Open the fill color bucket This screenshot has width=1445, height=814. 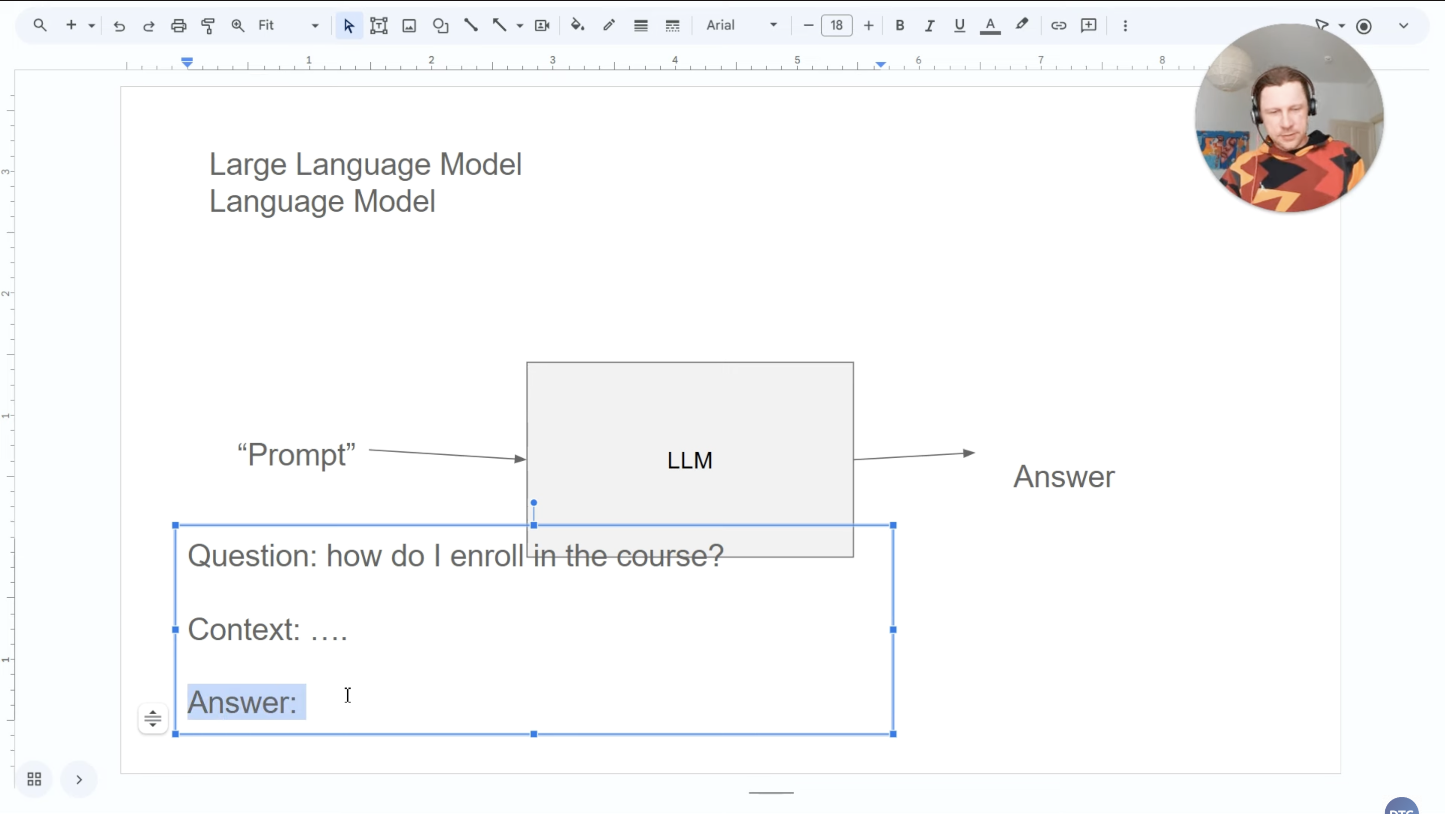pyautogui.click(x=578, y=25)
